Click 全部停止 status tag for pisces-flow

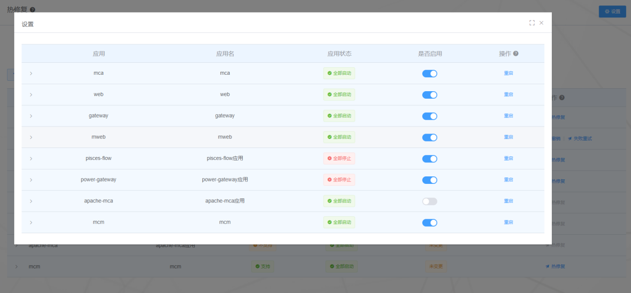point(339,158)
